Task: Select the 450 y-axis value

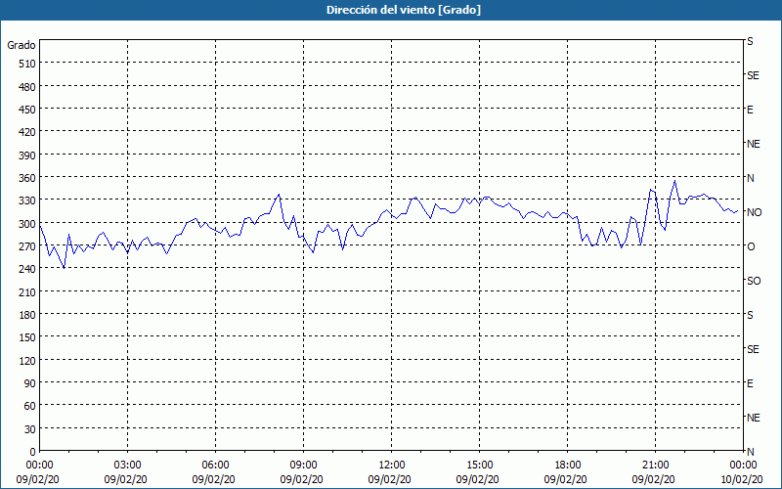Action: click(x=26, y=110)
